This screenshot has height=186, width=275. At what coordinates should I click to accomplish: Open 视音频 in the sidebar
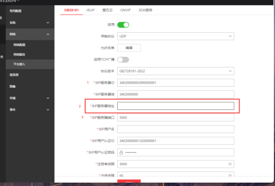pyautogui.click(x=30, y=75)
